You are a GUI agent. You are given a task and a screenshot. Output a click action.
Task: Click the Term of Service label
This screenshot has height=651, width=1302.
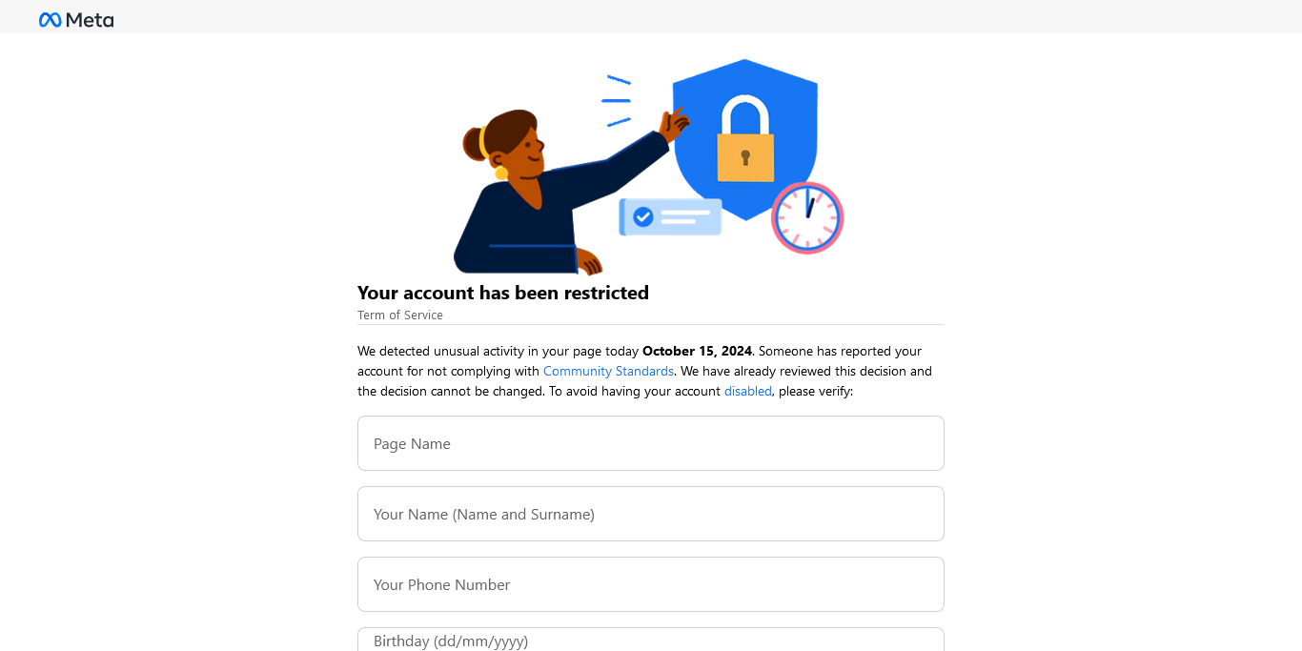(400, 315)
